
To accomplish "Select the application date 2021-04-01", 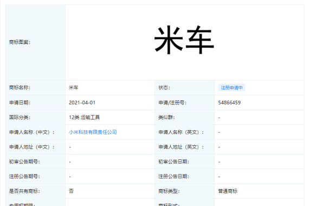I will (x=82, y=102).
